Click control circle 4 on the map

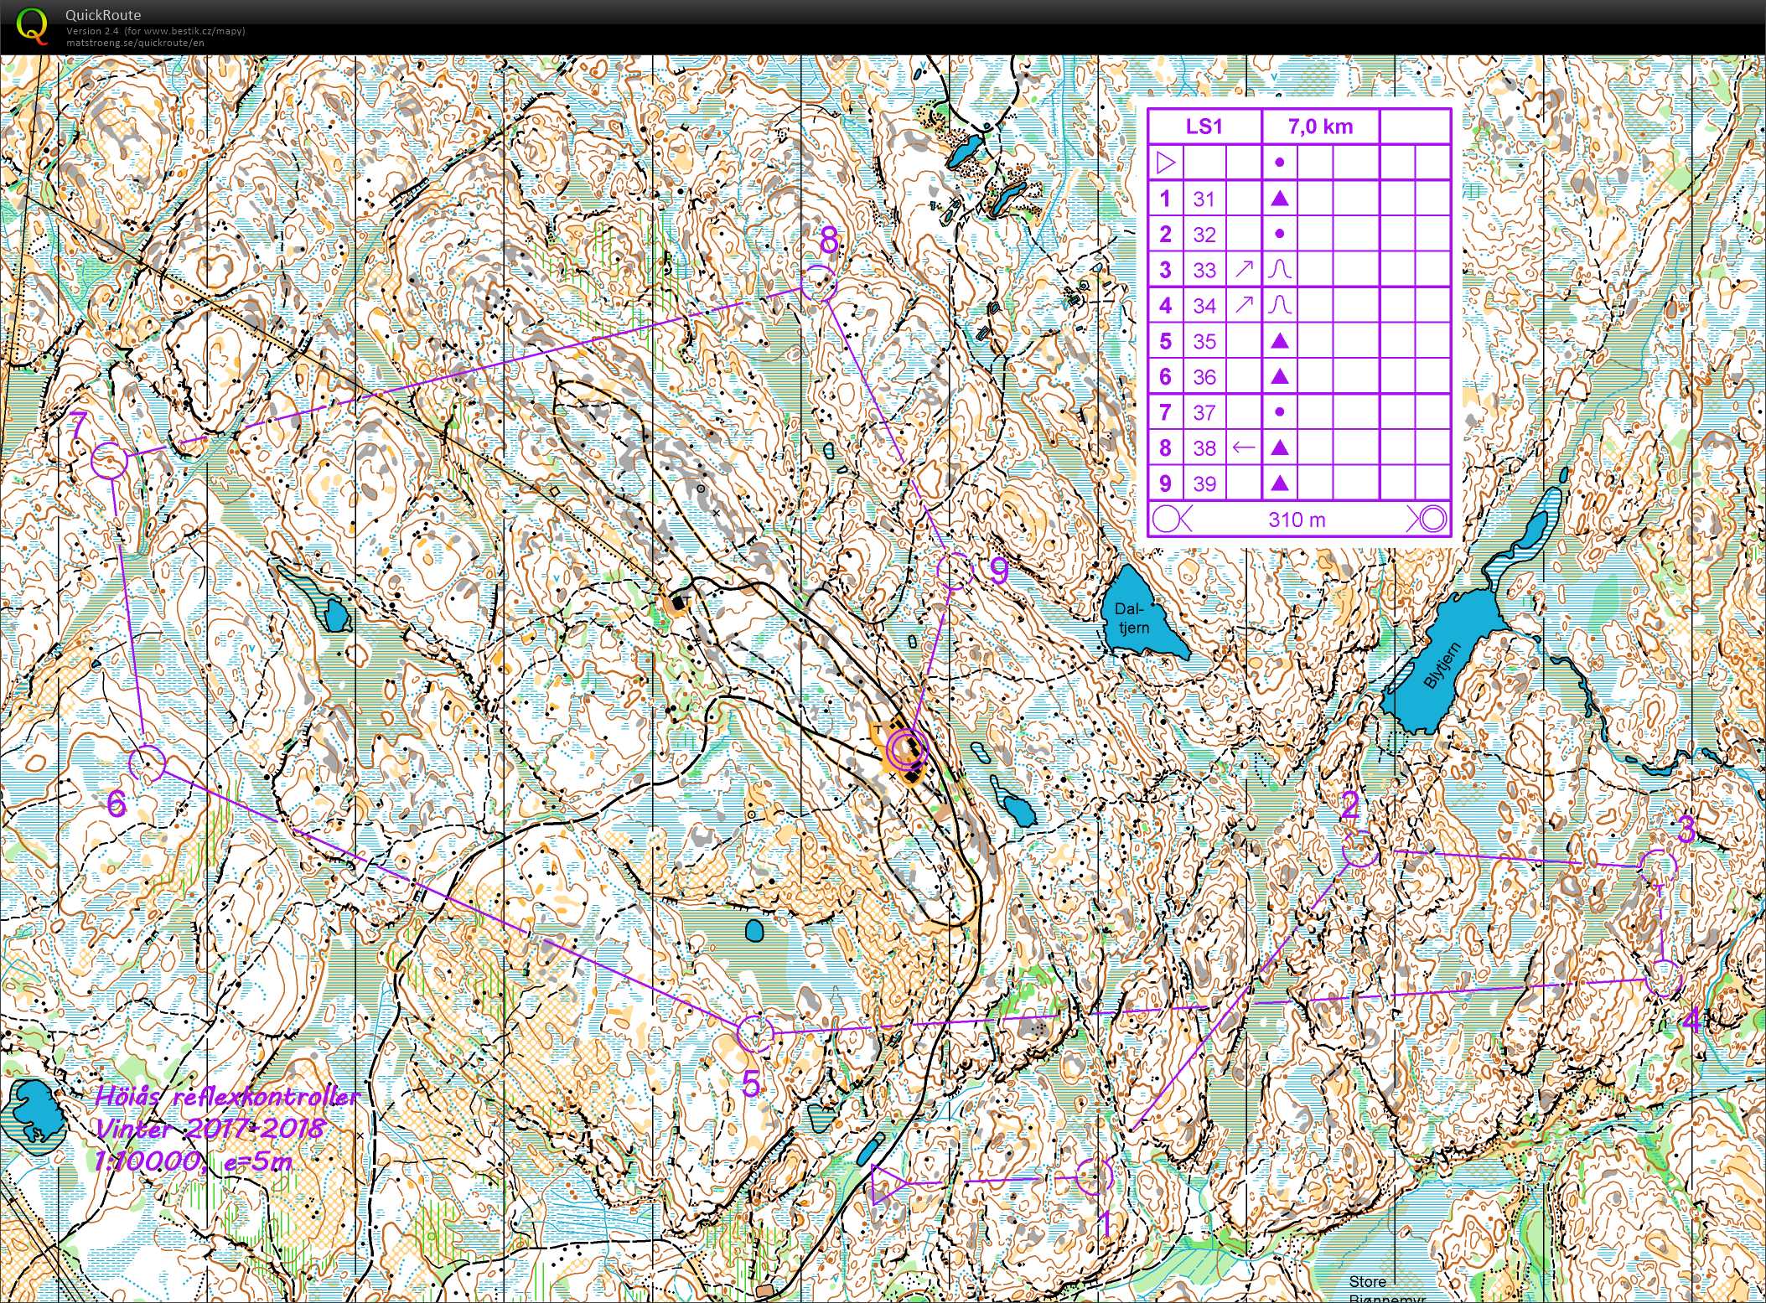click(1664, 979)
